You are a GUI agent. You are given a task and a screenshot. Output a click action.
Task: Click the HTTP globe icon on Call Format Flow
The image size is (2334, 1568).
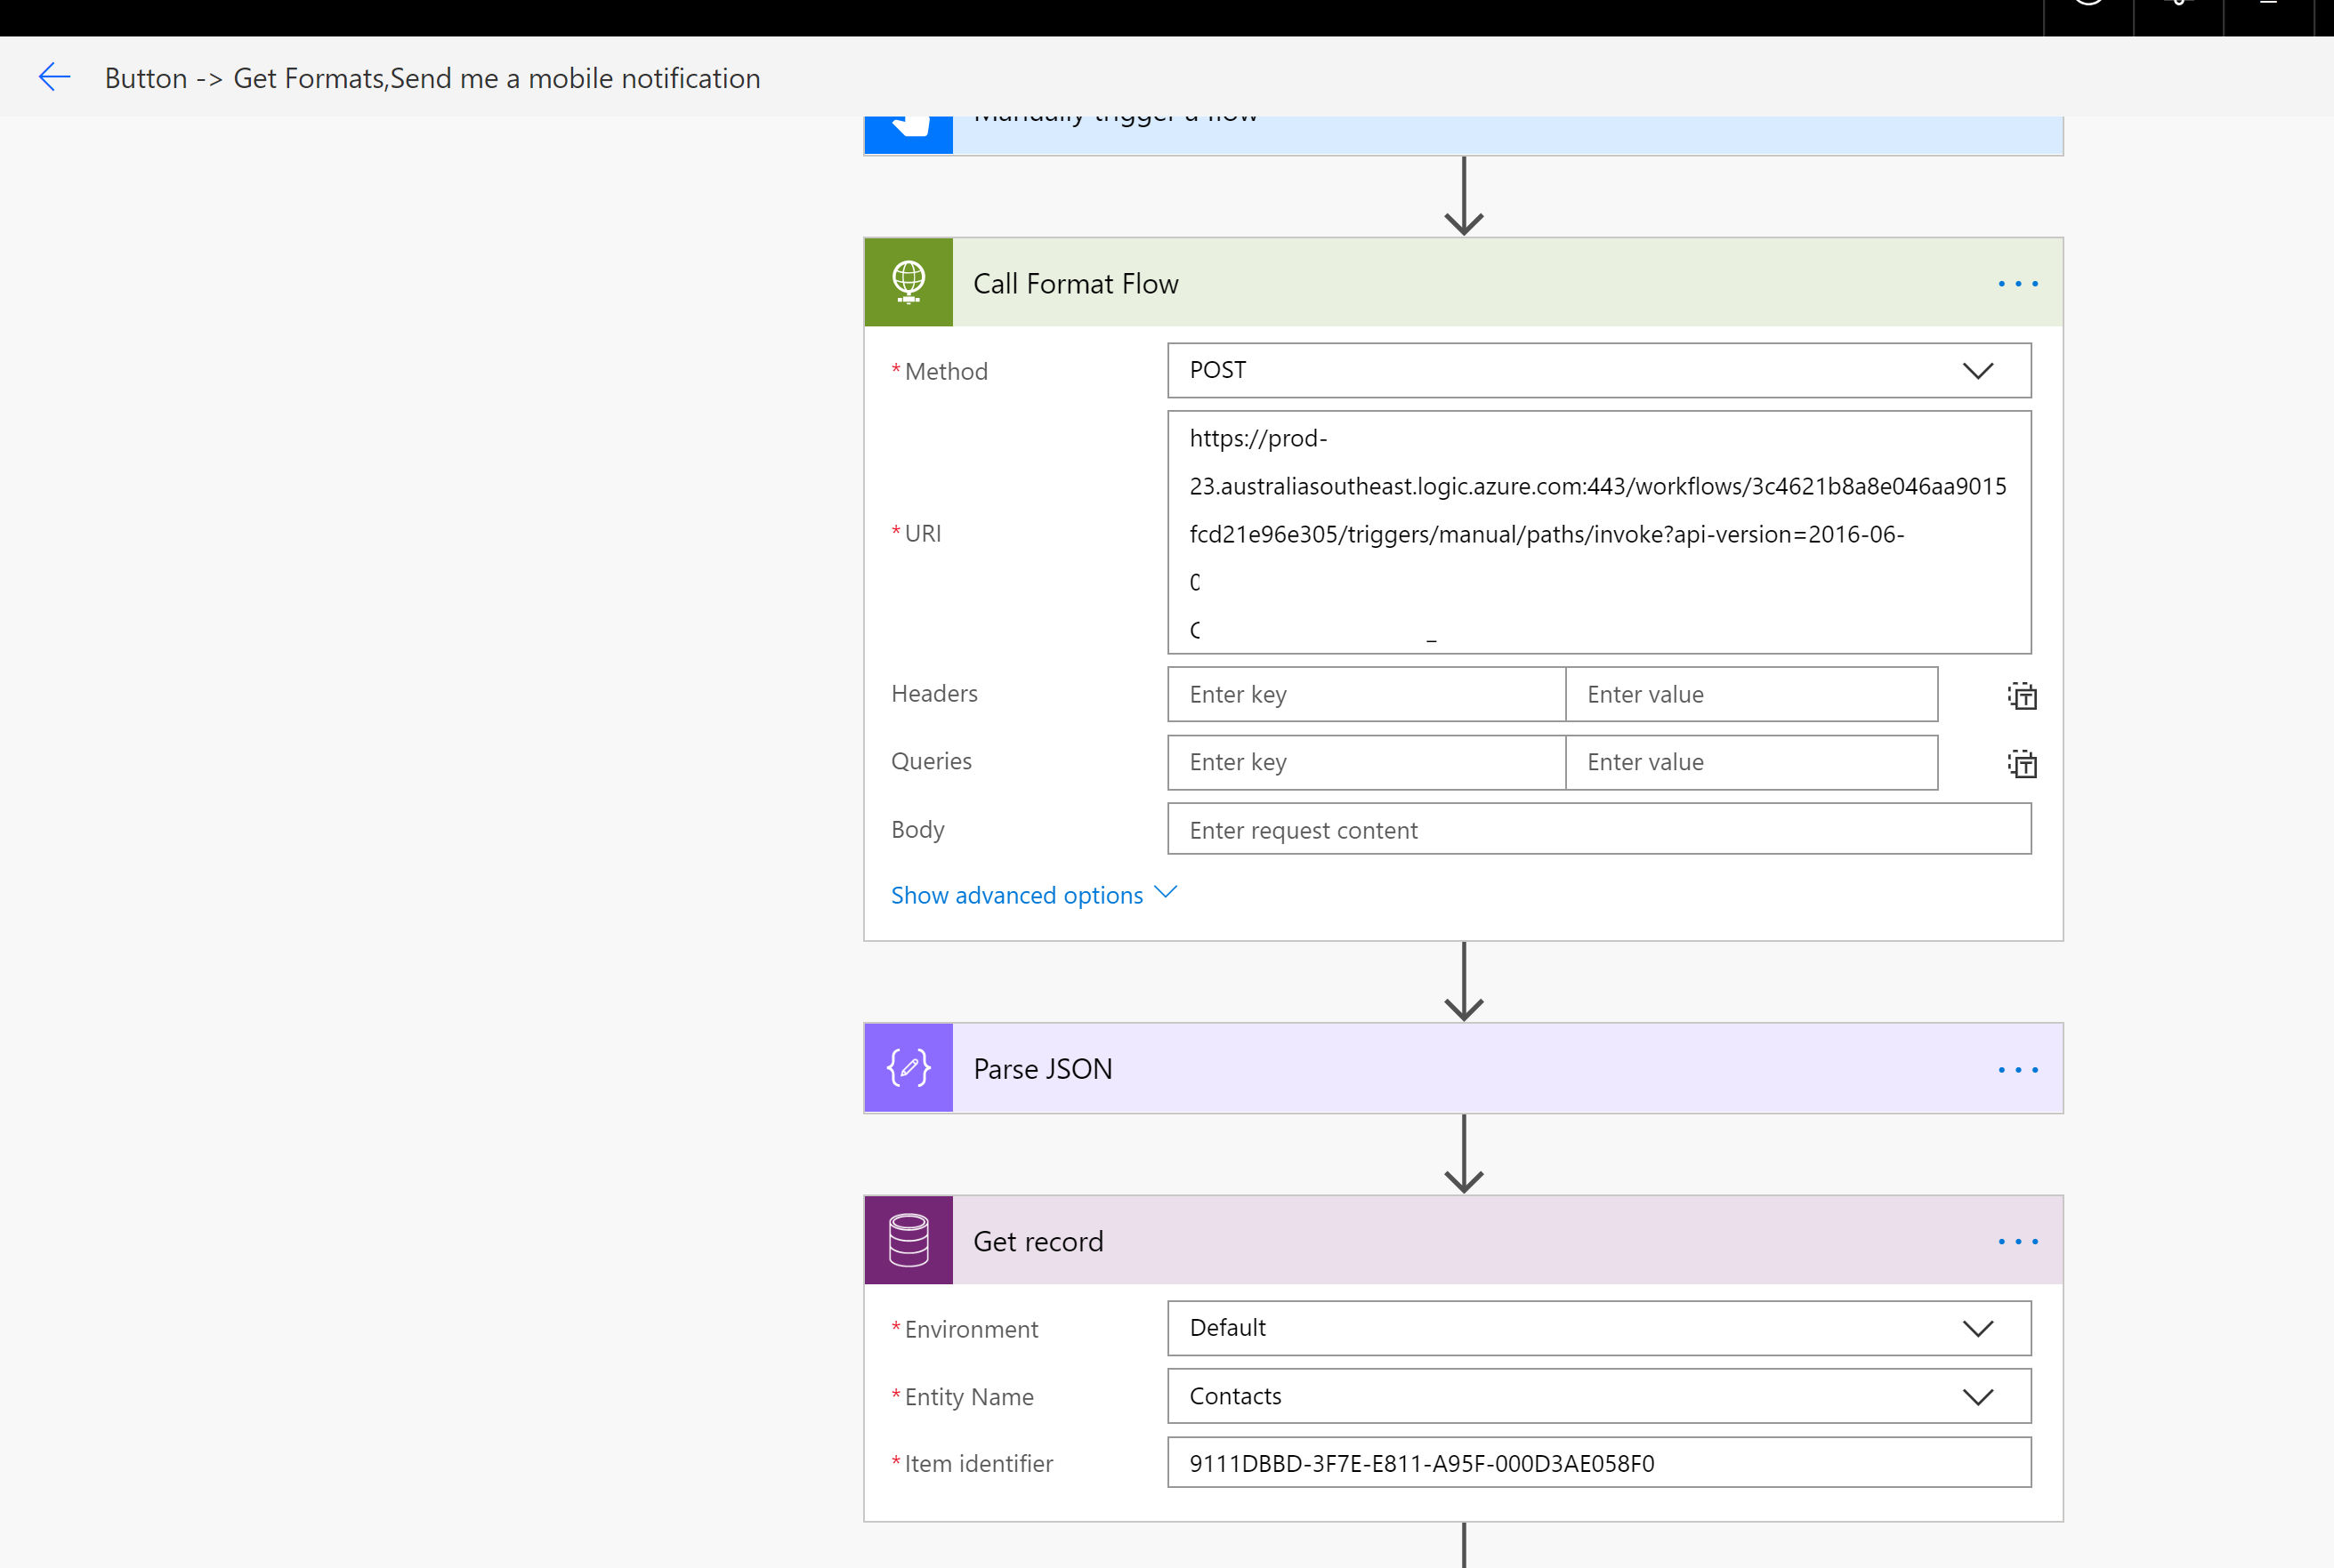908,282
